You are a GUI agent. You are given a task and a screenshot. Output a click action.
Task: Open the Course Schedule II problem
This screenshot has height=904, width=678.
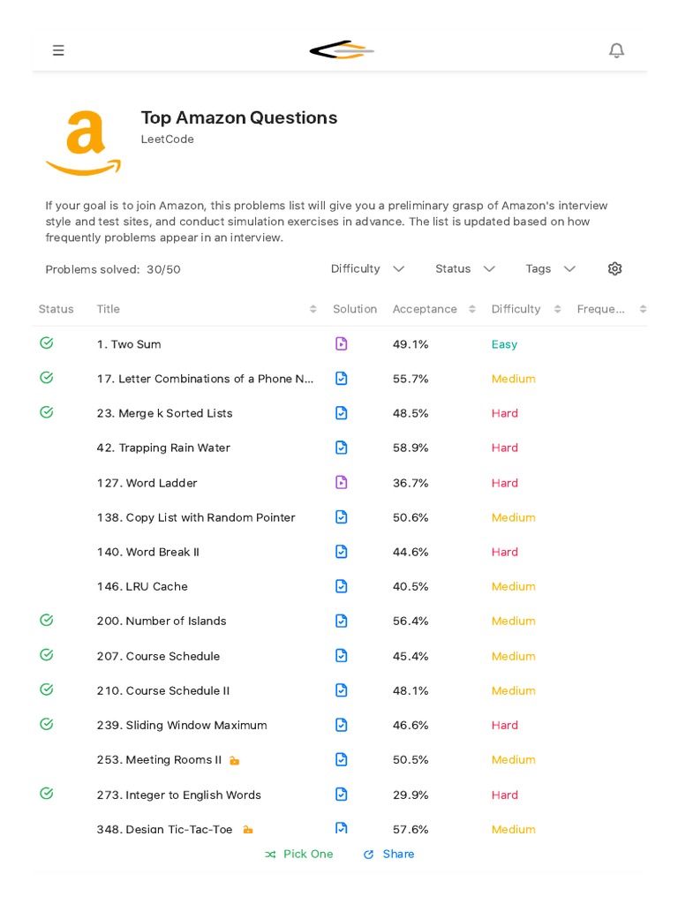click(162, 690)
